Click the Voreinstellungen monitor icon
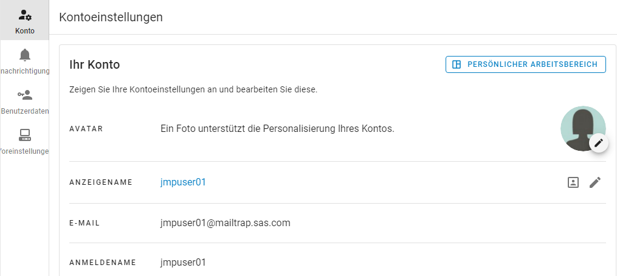 point(25,134)
